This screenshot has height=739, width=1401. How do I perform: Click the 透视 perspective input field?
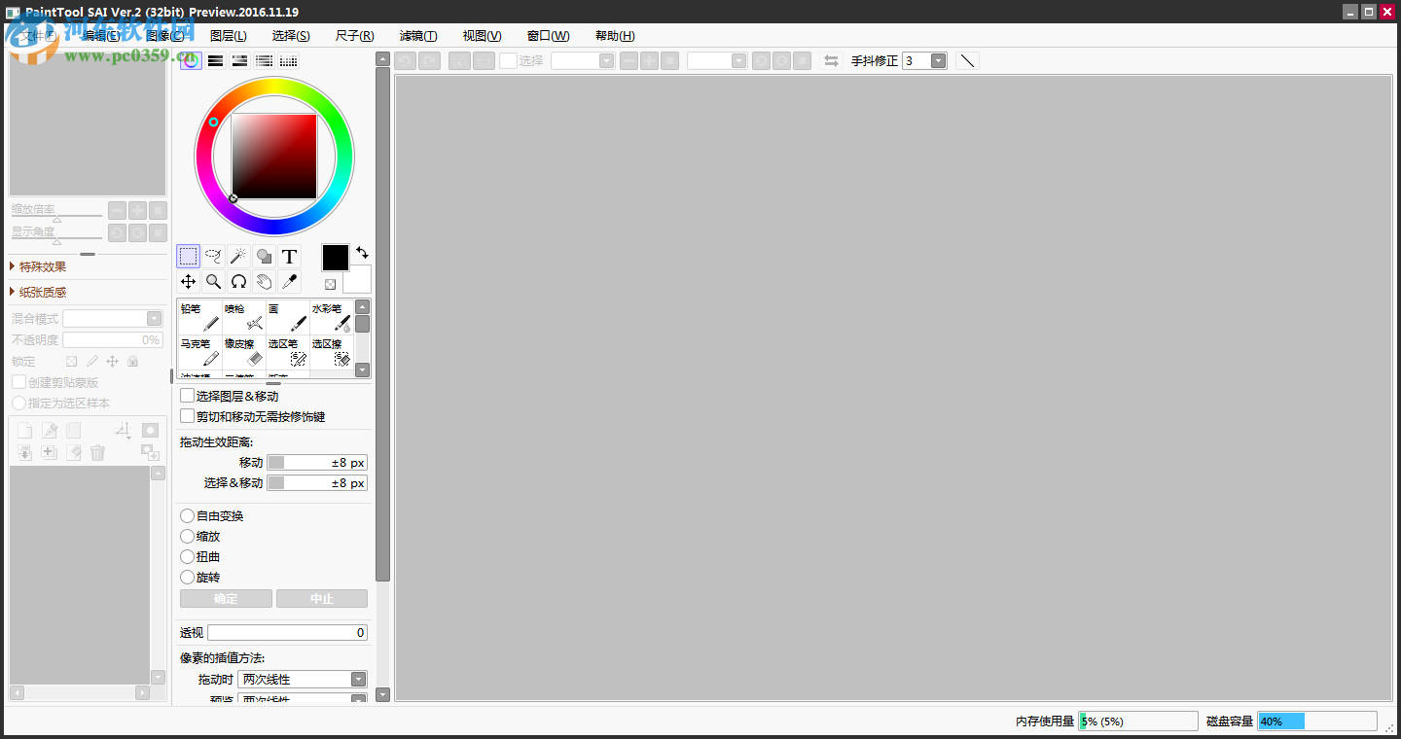(287, 632)
